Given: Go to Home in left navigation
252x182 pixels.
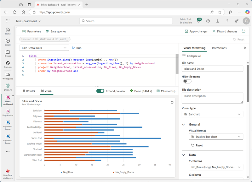Looking at the screenshot, I should [x=8, y=31].
